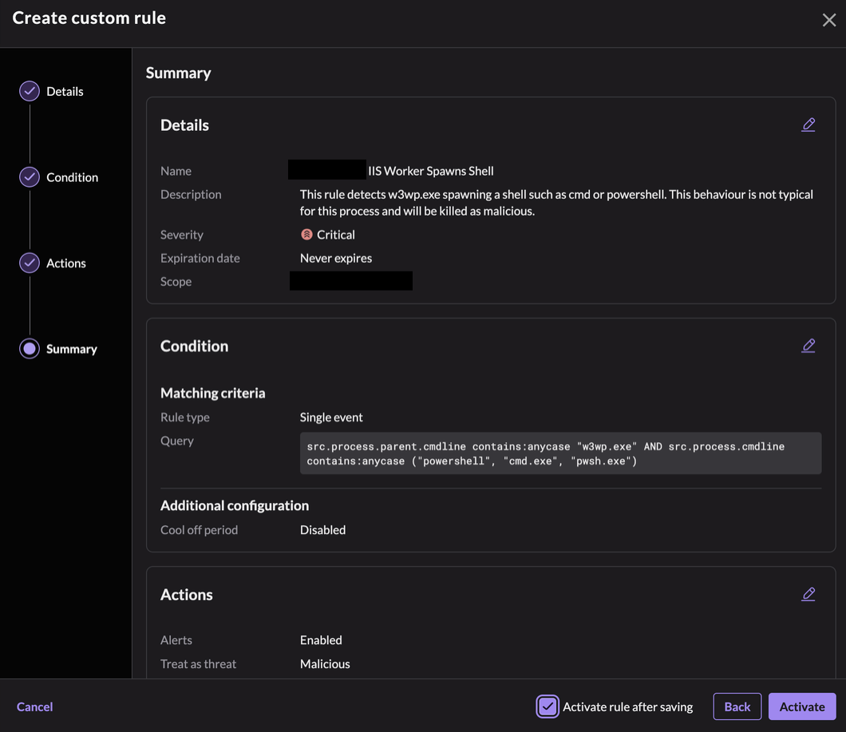Click the 'Additional configuration' heading

235,505
